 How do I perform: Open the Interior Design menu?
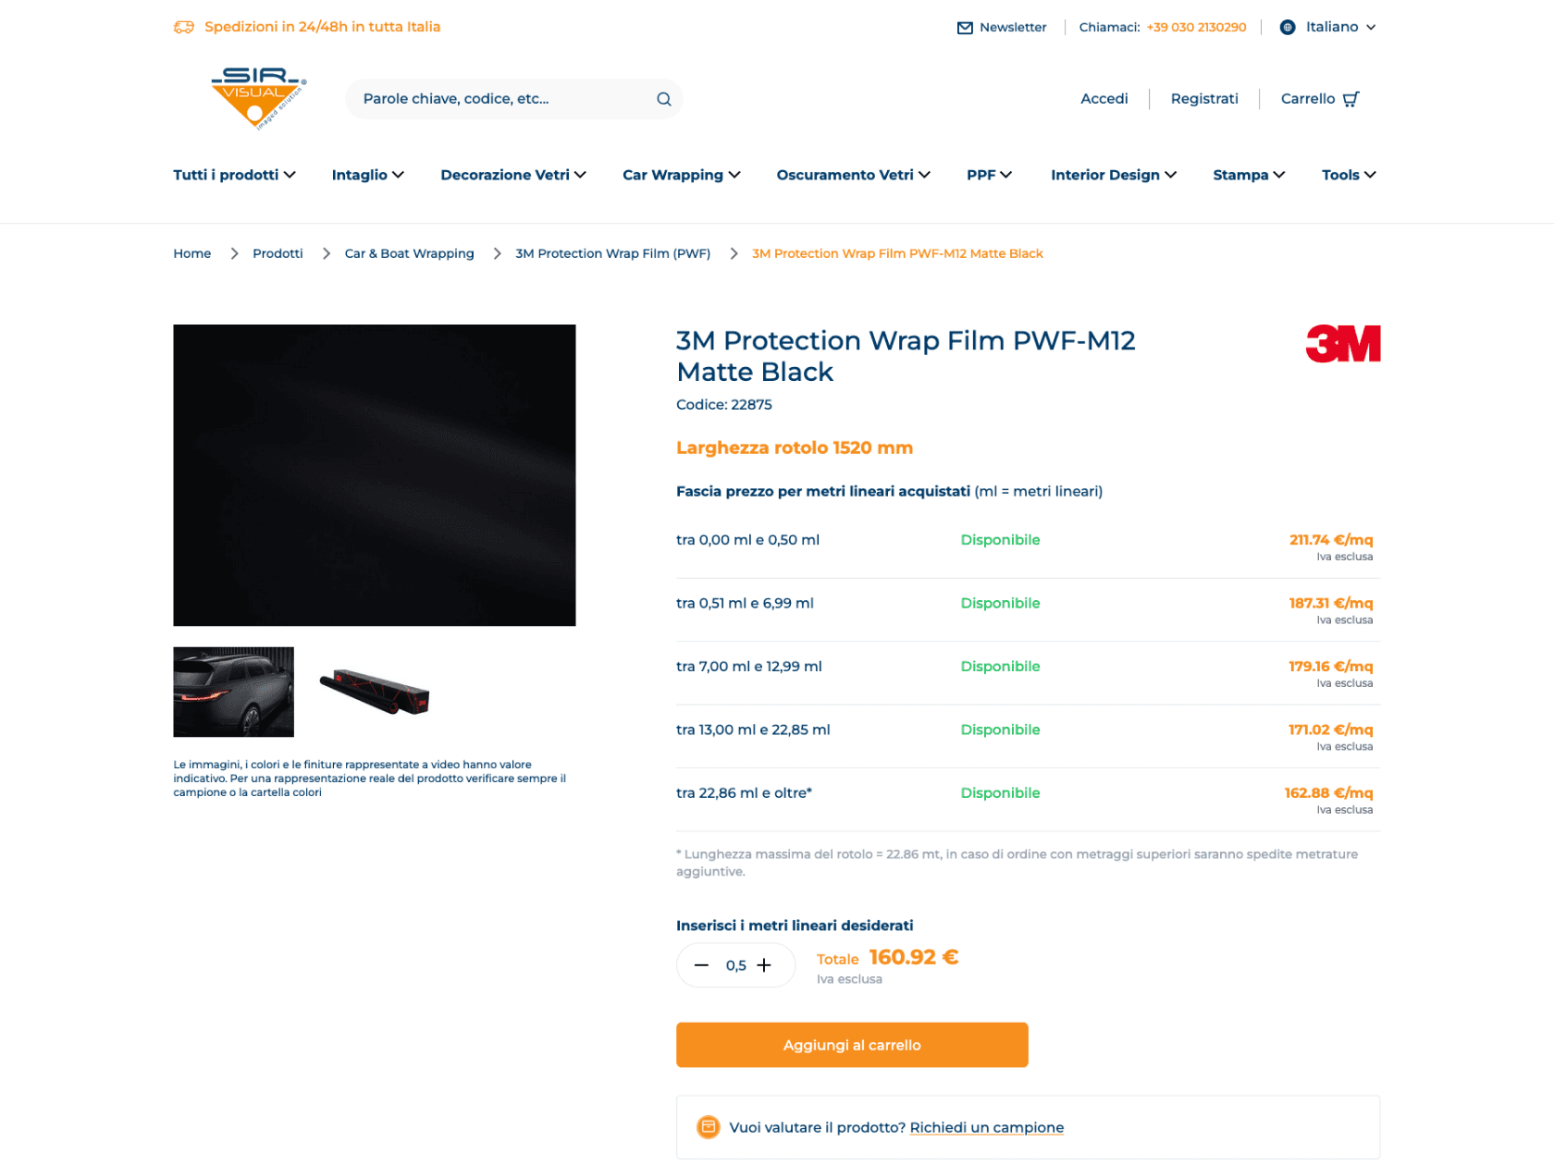tap(1113, 175)
